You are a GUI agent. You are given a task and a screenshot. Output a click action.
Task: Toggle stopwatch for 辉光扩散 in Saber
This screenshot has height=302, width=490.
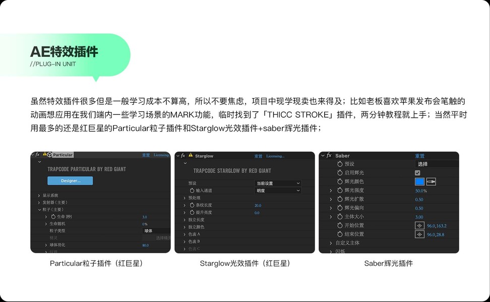point(340,199)
